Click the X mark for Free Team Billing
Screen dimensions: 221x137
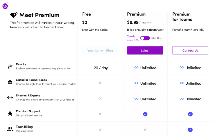(100, 130)
